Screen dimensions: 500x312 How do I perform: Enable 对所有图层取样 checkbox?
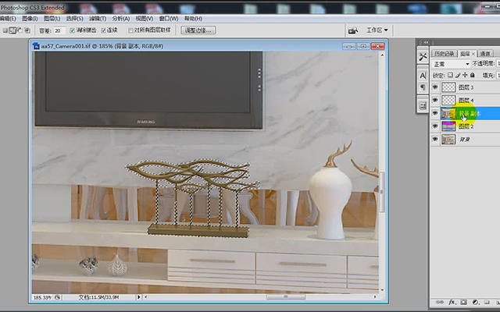coord(130,30)
